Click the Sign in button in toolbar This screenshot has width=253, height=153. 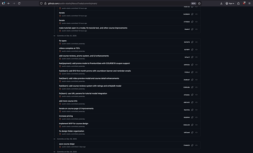click(230, 3)
